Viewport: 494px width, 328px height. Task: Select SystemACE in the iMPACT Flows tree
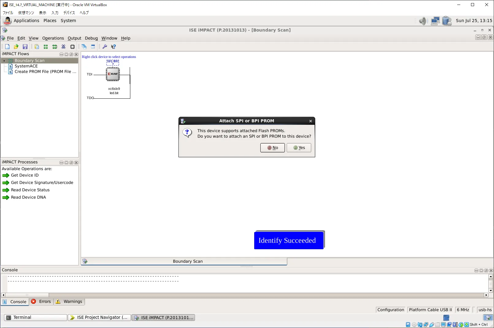click(x=26, y=66)
